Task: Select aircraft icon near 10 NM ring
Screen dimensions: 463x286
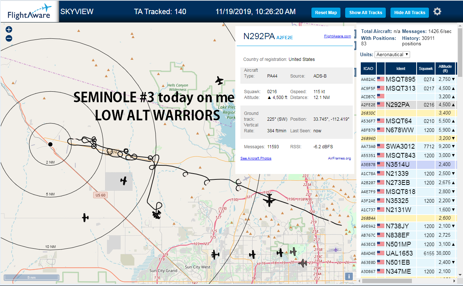Action: (x=85, y=217)
